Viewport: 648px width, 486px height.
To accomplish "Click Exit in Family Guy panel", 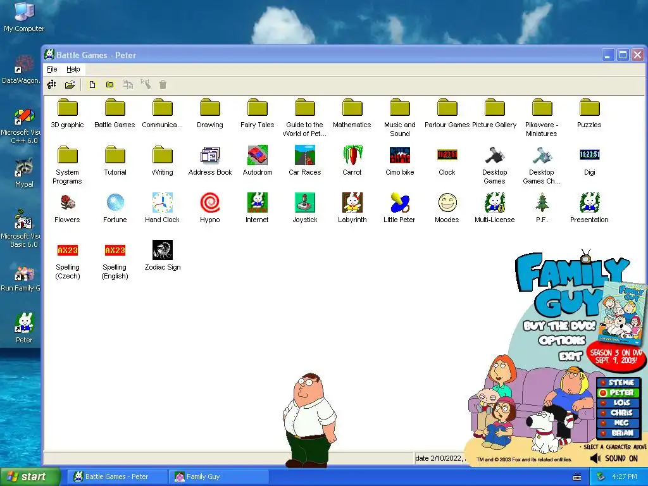I will point(571,356).
